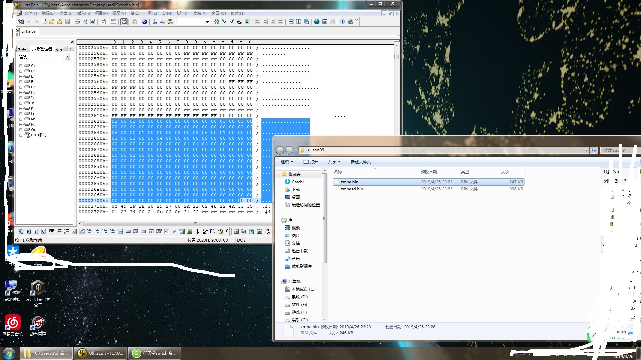The image size is (641, 360).
Task: Select the 打开 panel tab
Action: pyautogui.click(x=22, y=49)
